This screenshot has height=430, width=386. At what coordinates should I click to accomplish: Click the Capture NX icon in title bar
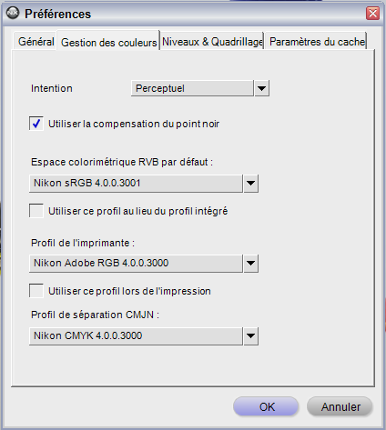[13, 13]
